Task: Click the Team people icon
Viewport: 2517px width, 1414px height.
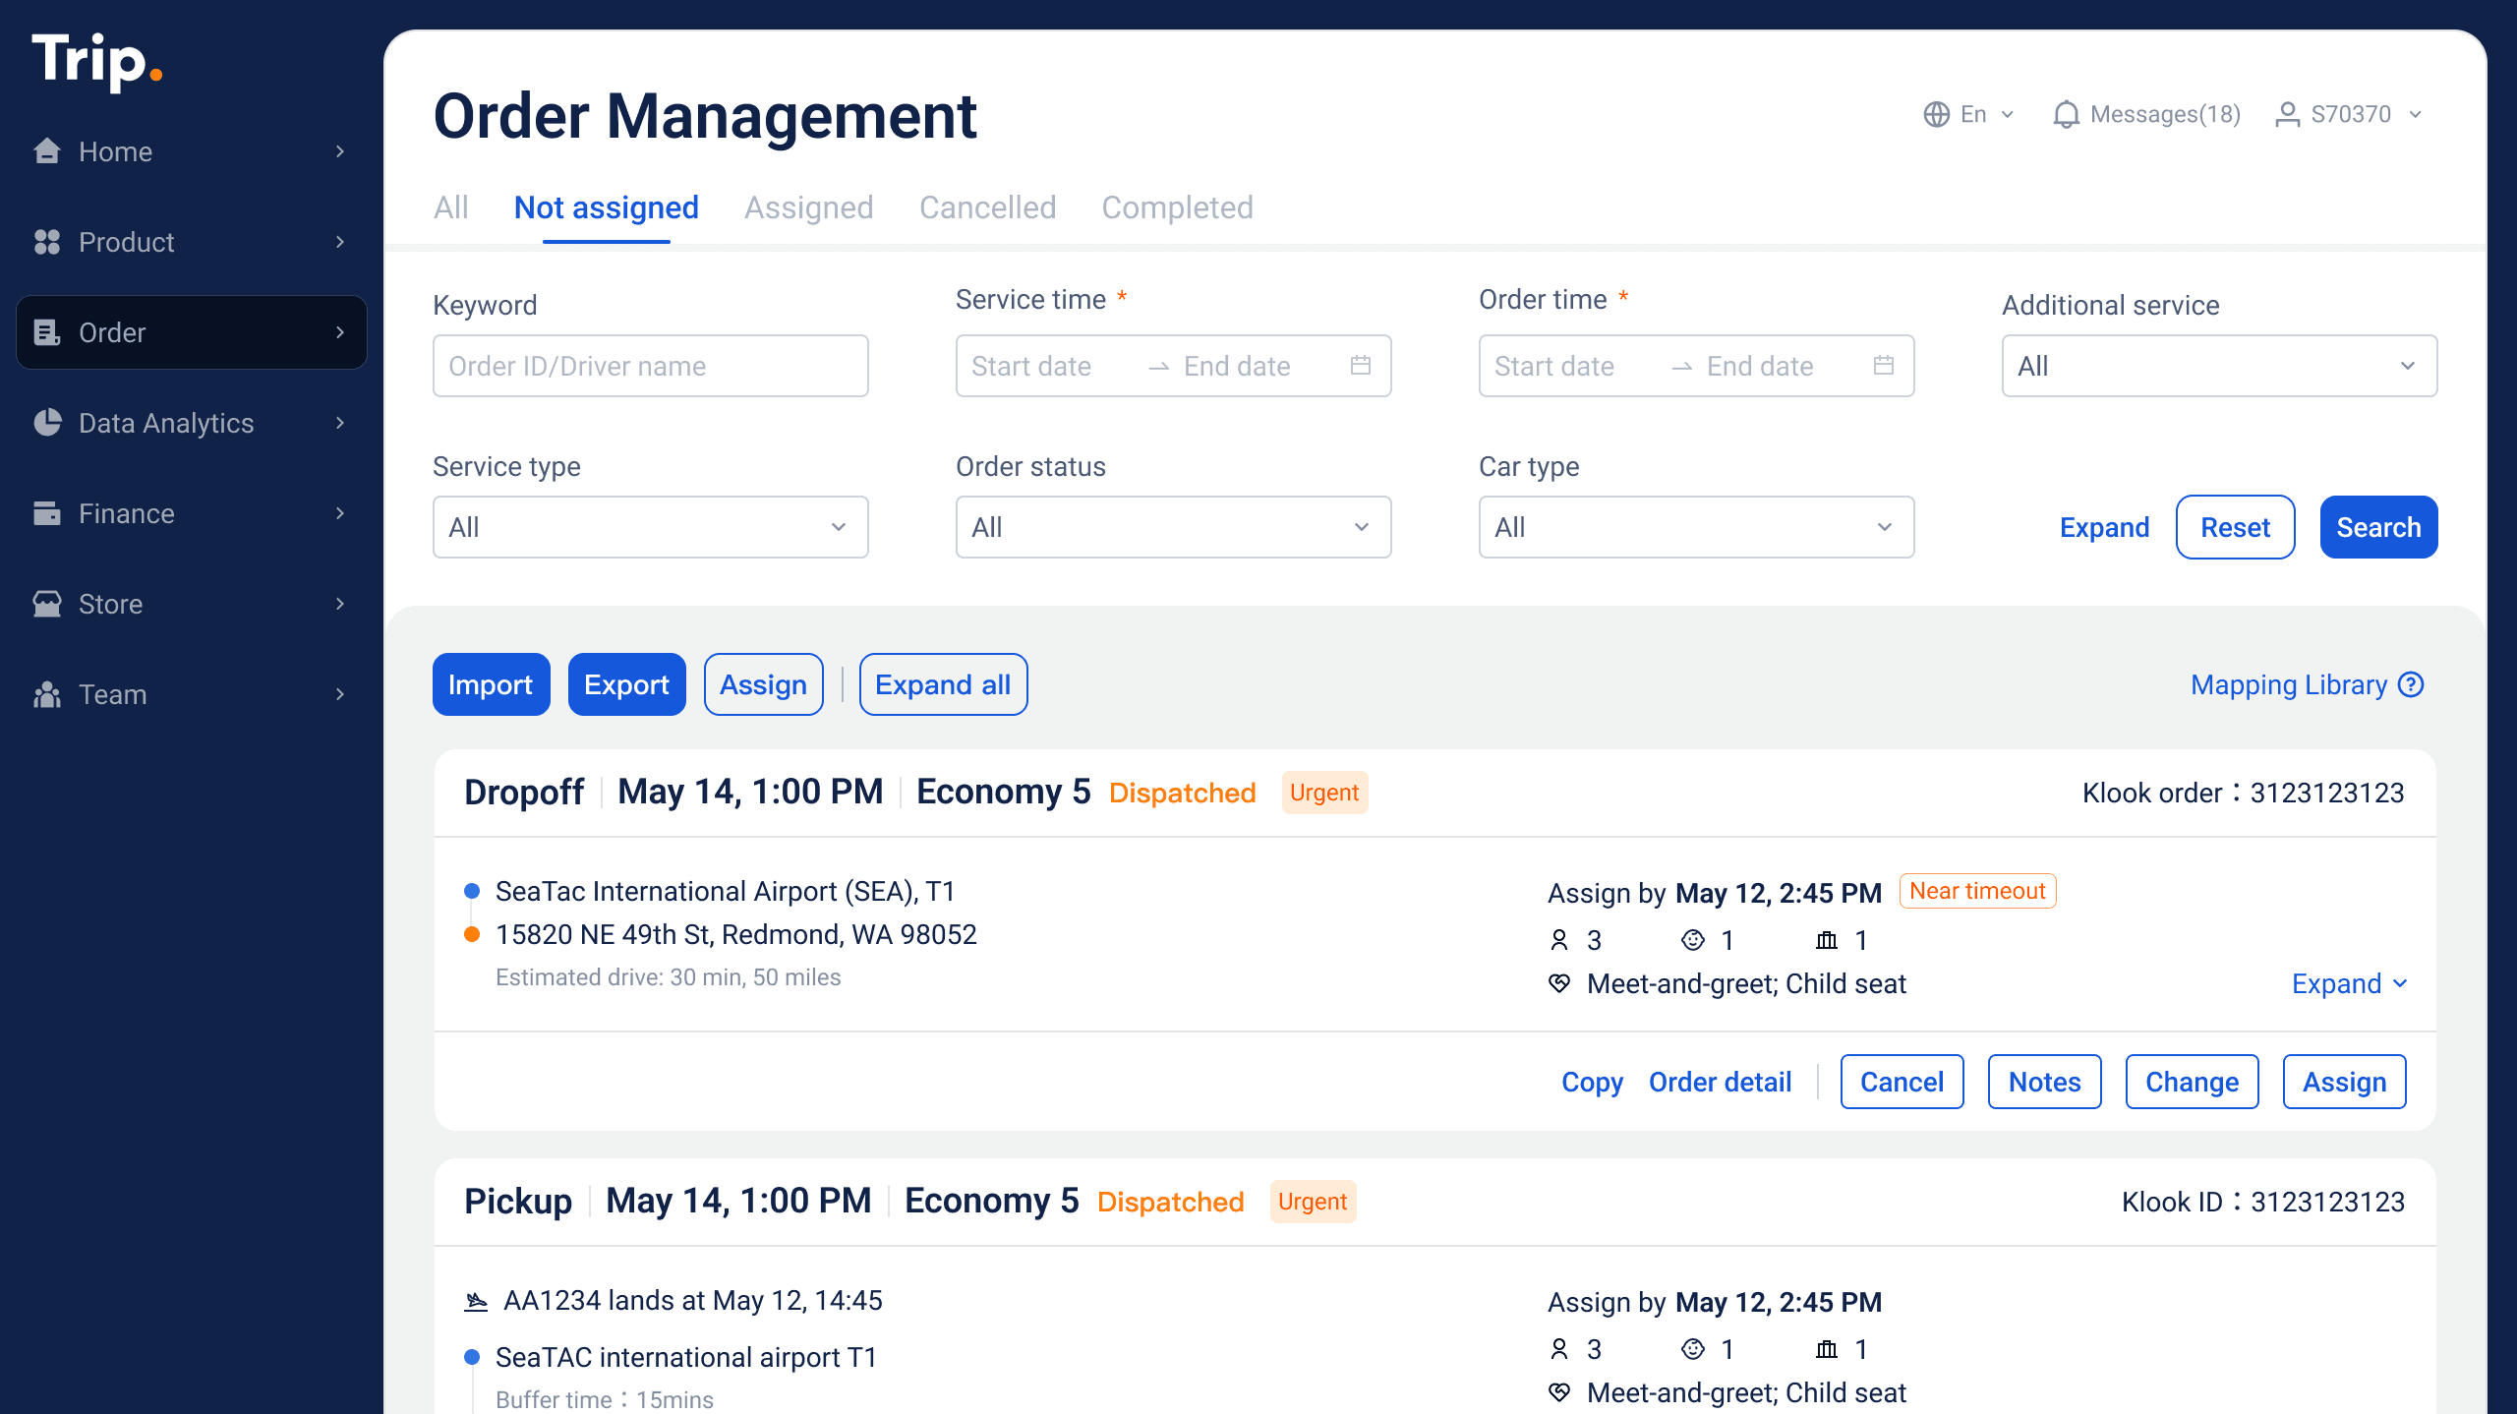Action: [x=46, y=694]
